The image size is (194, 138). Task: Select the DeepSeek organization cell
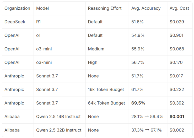click(15, 22)
